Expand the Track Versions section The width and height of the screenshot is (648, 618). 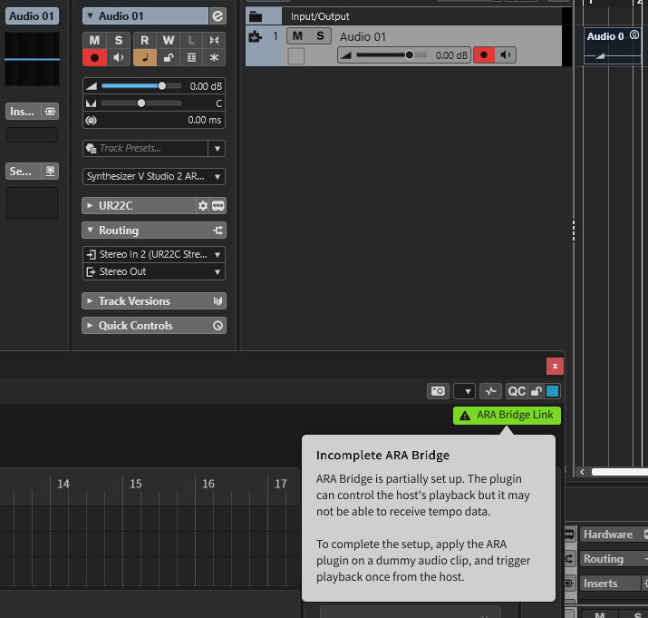point(134,301)
